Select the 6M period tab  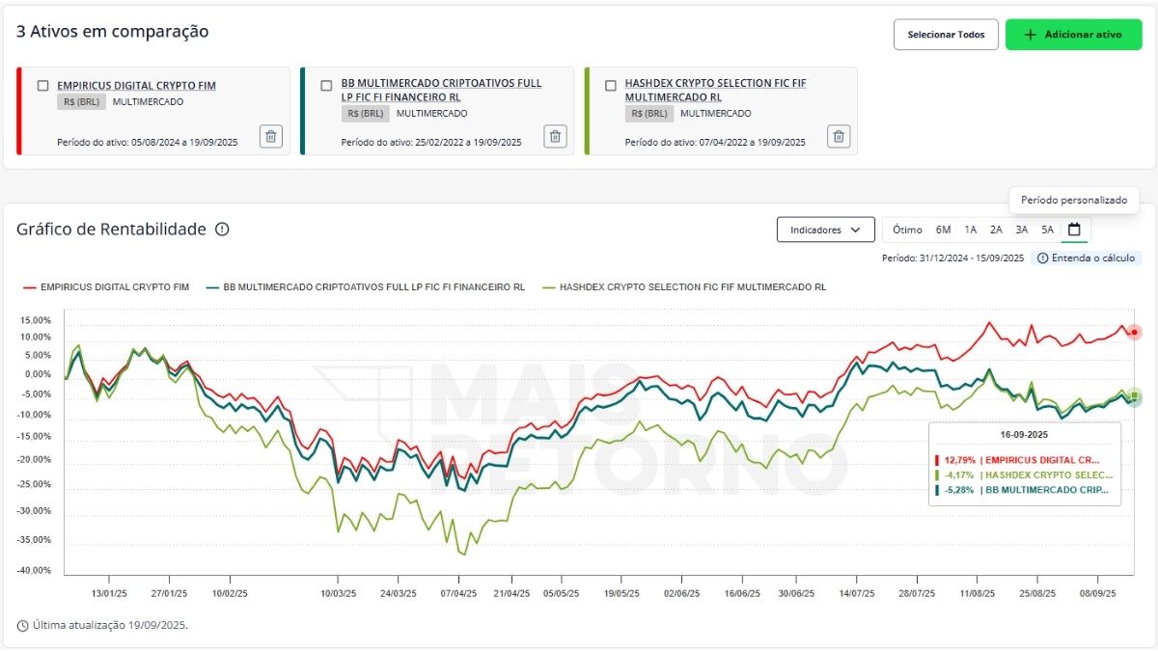coord(943,230)
